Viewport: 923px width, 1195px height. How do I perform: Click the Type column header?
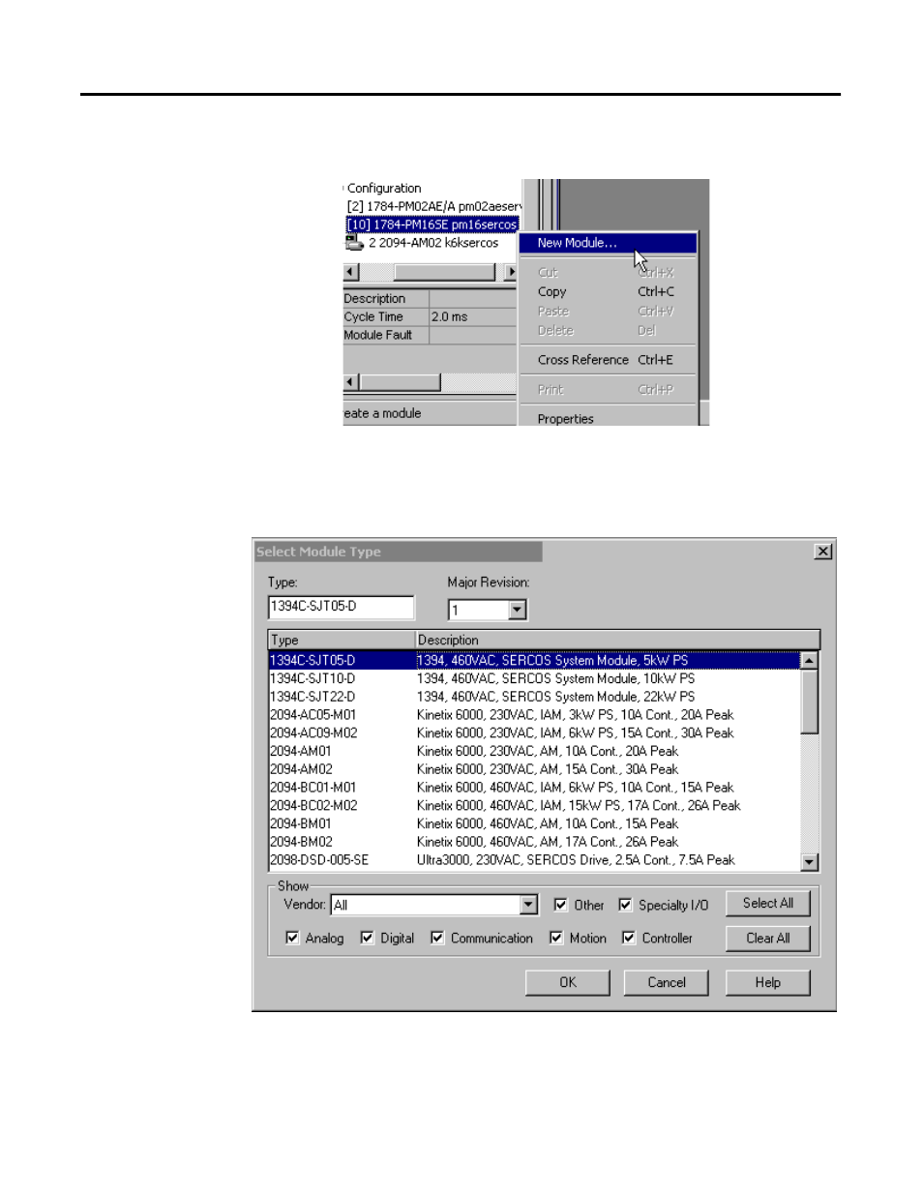coord(342,640)
